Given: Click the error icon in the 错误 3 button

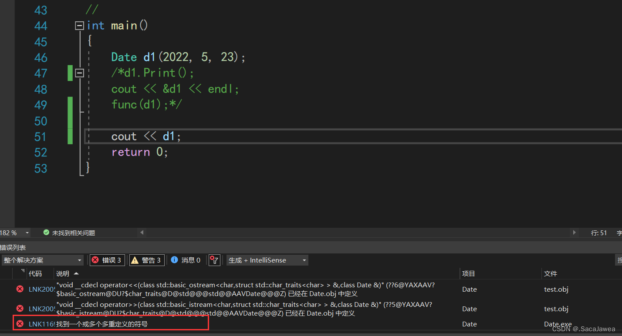Looking at the screenshot, I should (95, 260).
